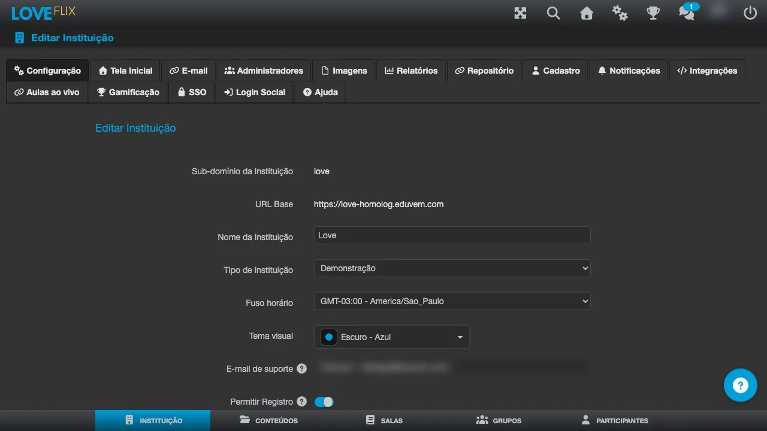767x431 pixels.
Task: Open the Administradores tab
Action: click(x=264, y=71)
